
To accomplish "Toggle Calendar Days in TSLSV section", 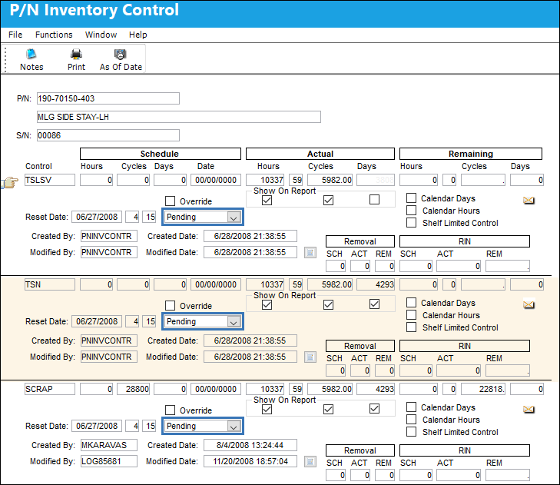I will [411, 198].
